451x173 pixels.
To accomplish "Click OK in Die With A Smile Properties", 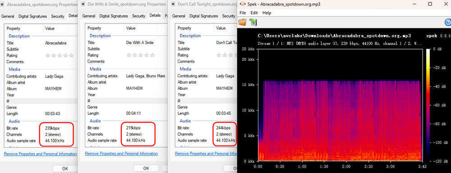I will coord(146,169).
